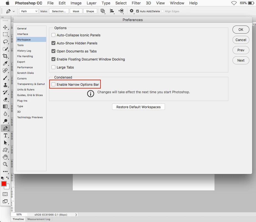Click the 50% zoom level field
The image size is (256, 222).
tap(19, 215)
